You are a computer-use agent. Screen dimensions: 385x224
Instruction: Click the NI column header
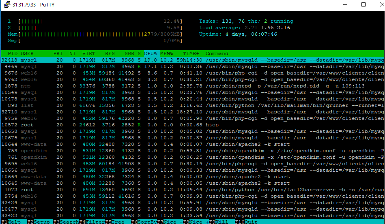point(73,53)
